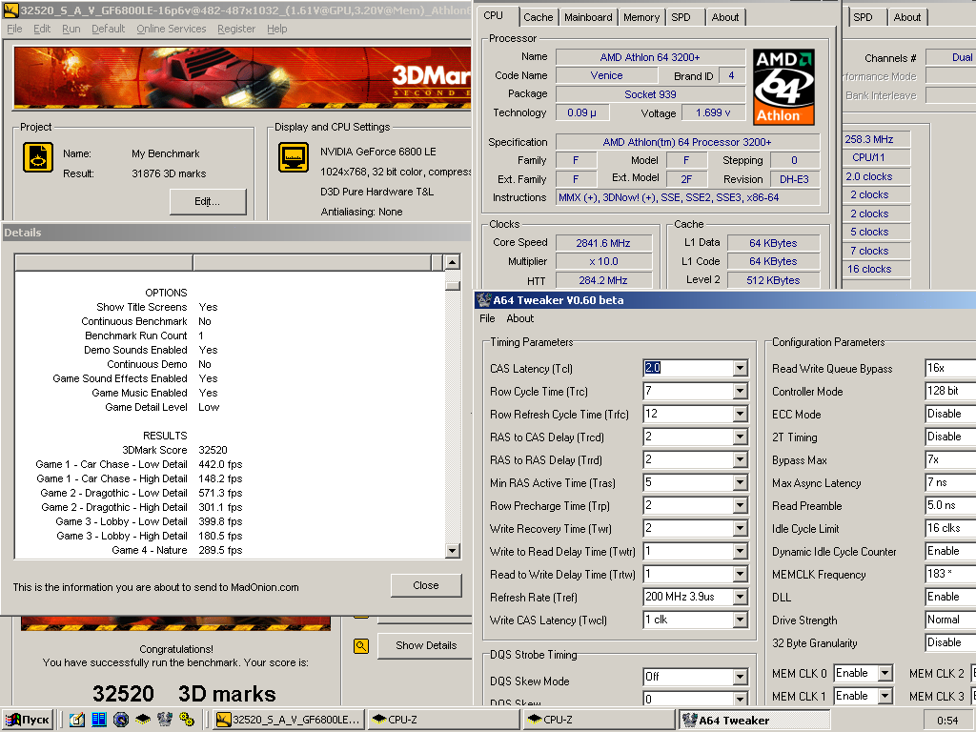
Task: Open the blue panels quick launch icon
Action: point(99,720)
